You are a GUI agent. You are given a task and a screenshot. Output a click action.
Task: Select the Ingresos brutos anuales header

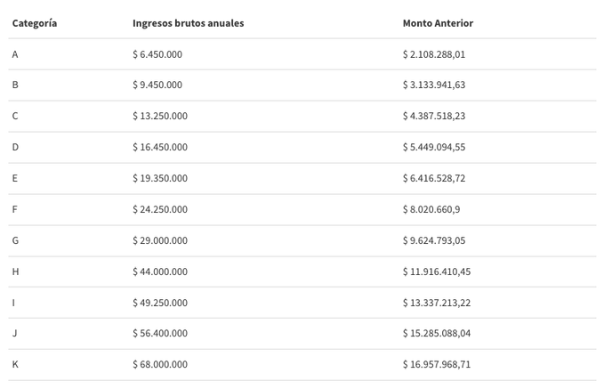[188, 23]
